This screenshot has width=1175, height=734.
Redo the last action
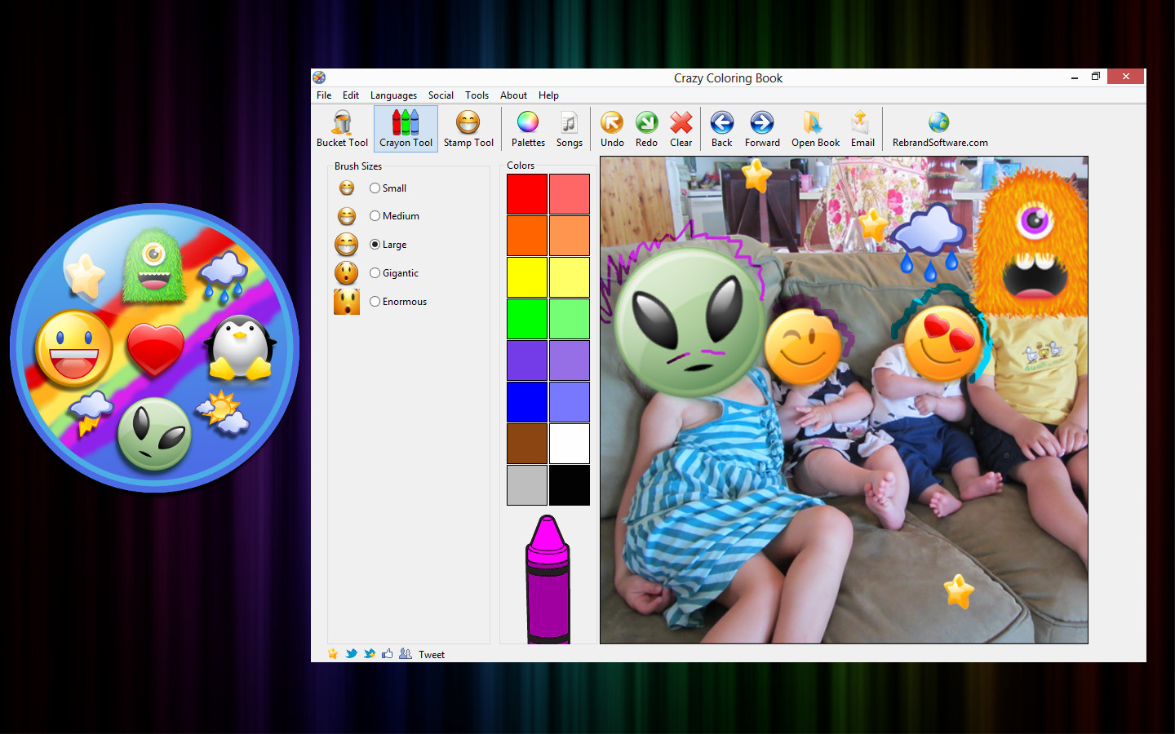[646, 129]
